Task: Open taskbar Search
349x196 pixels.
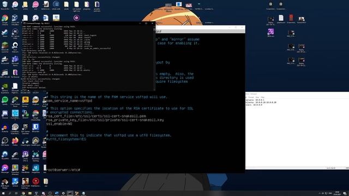Action: pos(10,193)
